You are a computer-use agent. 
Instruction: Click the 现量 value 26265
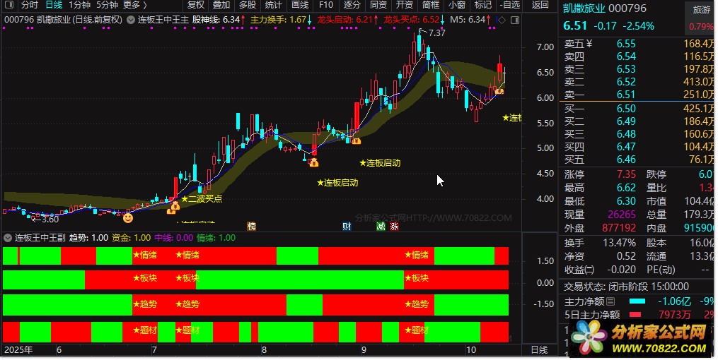(621, 215)
